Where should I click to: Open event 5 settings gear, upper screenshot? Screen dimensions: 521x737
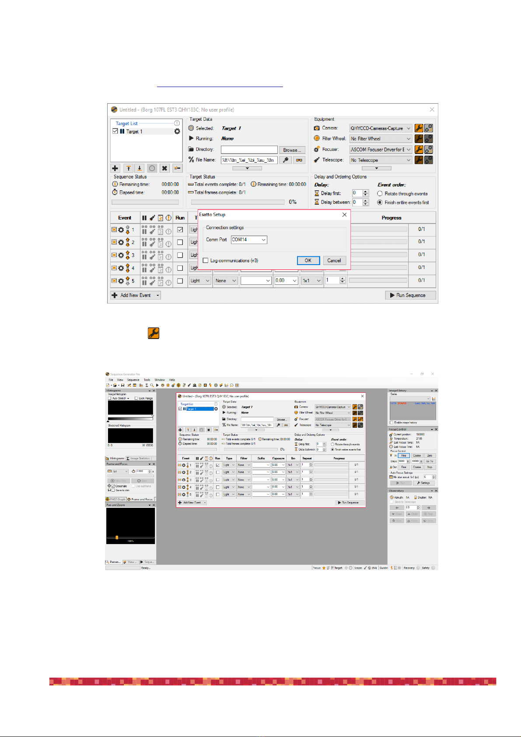click(121, 281)
